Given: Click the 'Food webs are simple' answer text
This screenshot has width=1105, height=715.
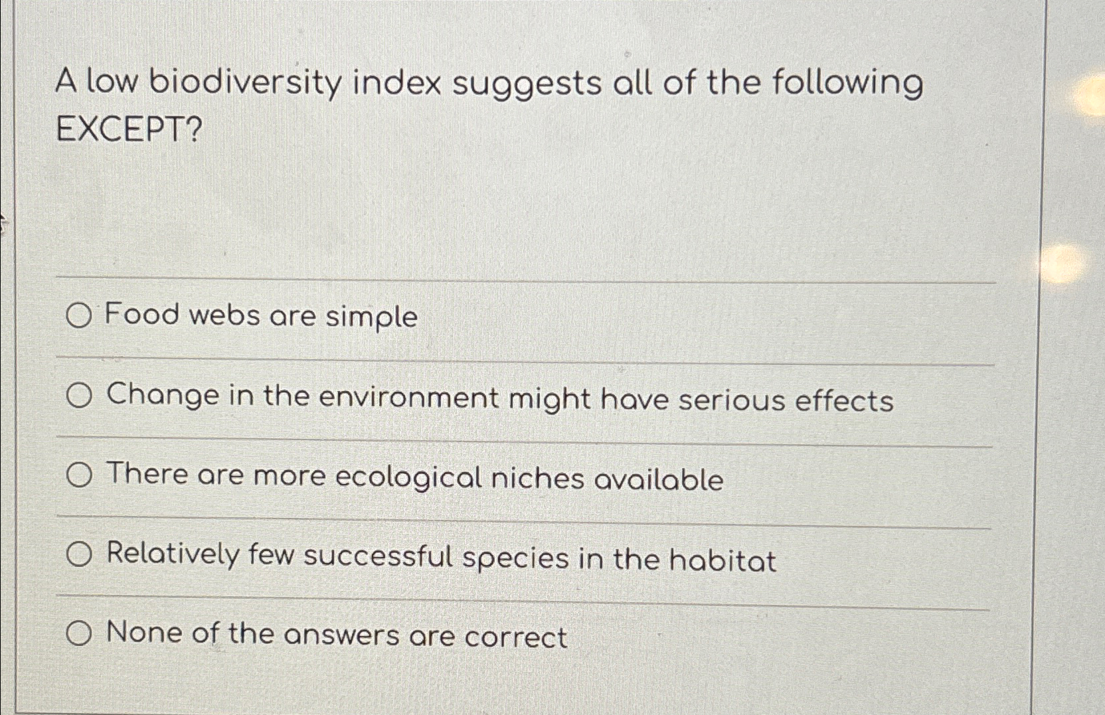Looking at the screenshot, I should click(263, 317).
